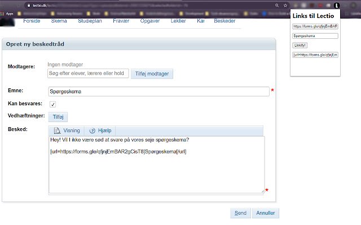Open the Opgaver menu item
This screenshot has width=361, height=225.
pos(150,21)
